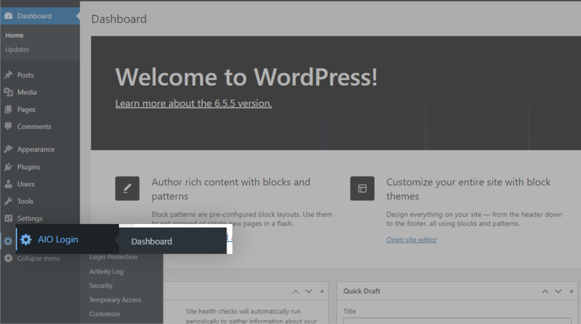This screenshot has height=324, width=581.
Task: Move Quick Draft panel up with arrow
Action: (x=545, y=291)
